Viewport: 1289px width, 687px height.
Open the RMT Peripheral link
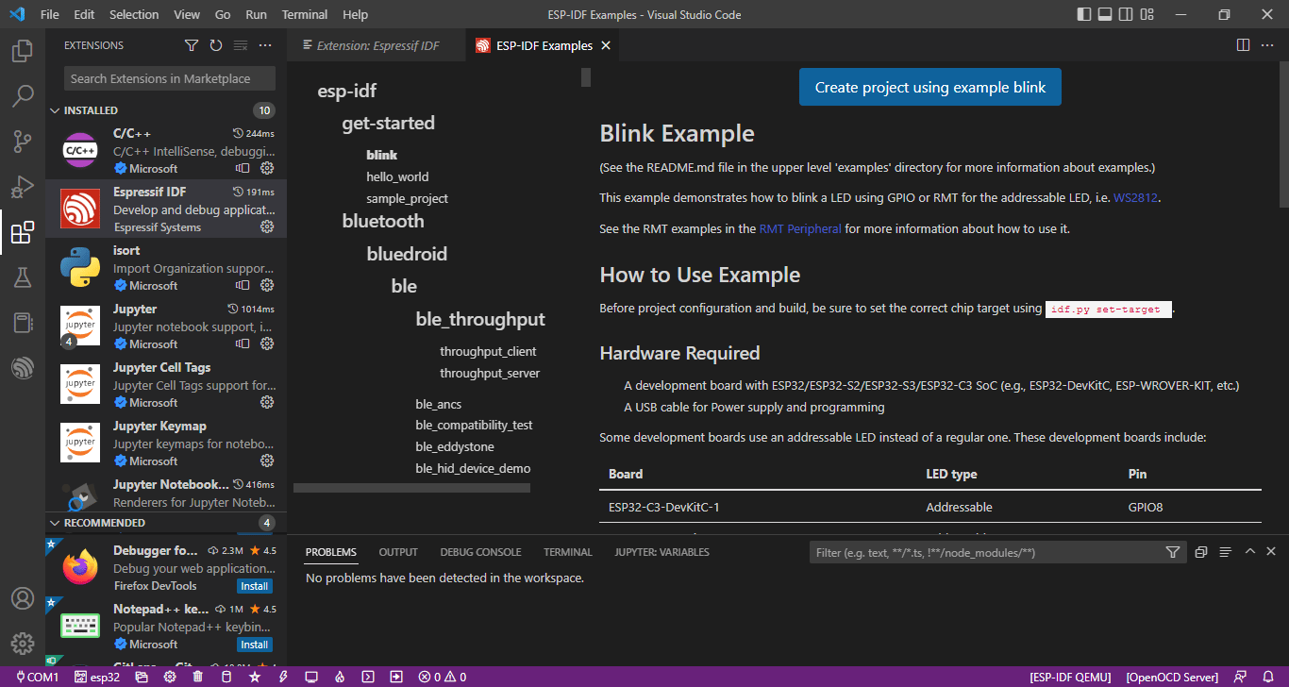click(x=800, y=228)
